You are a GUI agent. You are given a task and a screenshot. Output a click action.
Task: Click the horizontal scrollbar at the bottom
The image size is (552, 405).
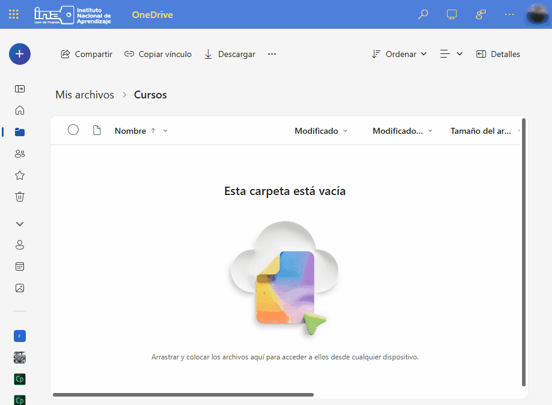click(x=183, y=395)
